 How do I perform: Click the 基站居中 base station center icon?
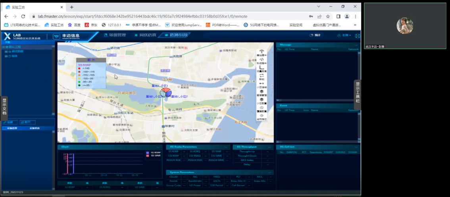tap(262, 52)
